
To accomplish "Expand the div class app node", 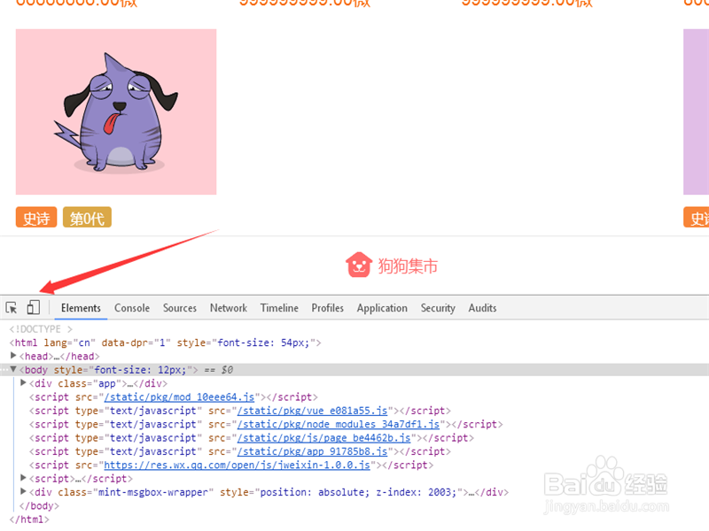I will 23,383.
